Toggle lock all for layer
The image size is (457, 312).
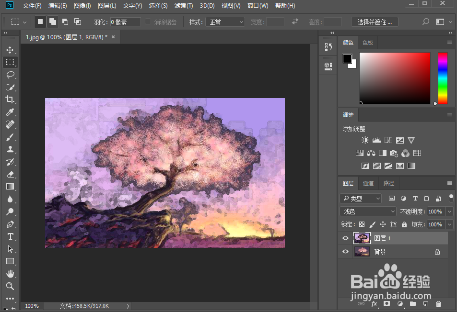[x=404, y=224]
